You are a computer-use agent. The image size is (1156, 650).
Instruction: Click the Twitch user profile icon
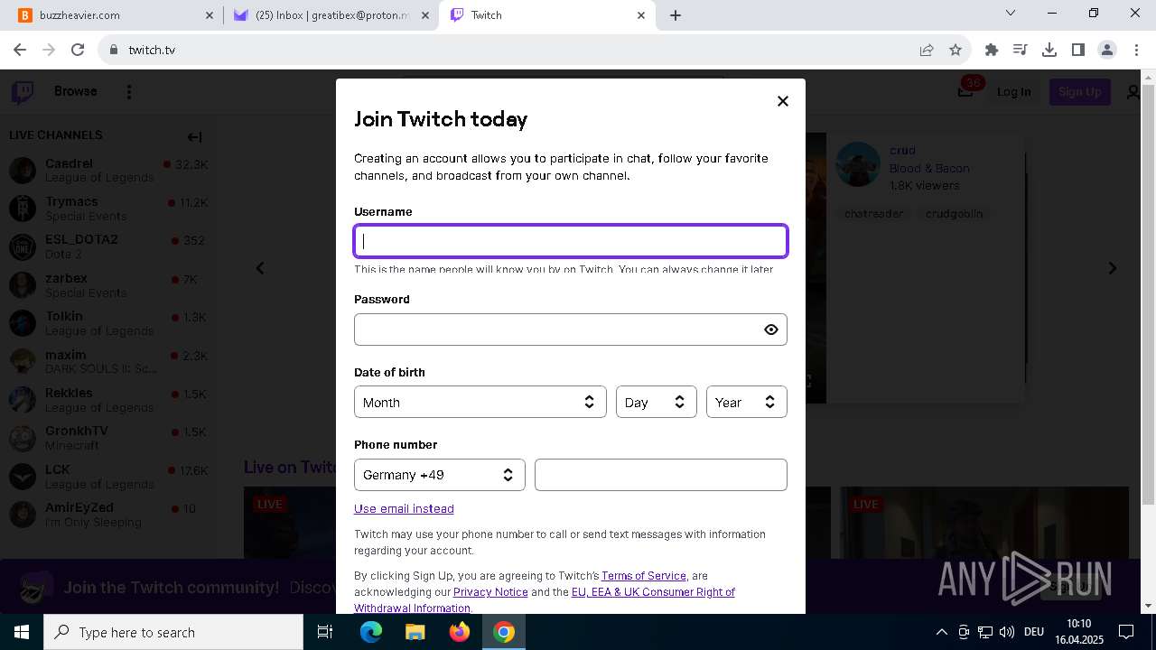1133,92
